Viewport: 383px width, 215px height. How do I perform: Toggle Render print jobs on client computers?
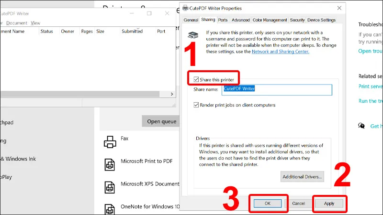coord(196,105)
